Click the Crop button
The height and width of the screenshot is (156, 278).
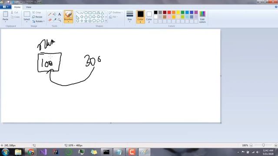[x=36, y=13]
